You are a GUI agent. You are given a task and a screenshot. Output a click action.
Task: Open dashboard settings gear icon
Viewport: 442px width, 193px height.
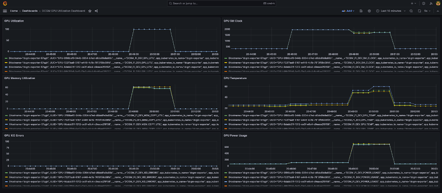coord(369,10)
